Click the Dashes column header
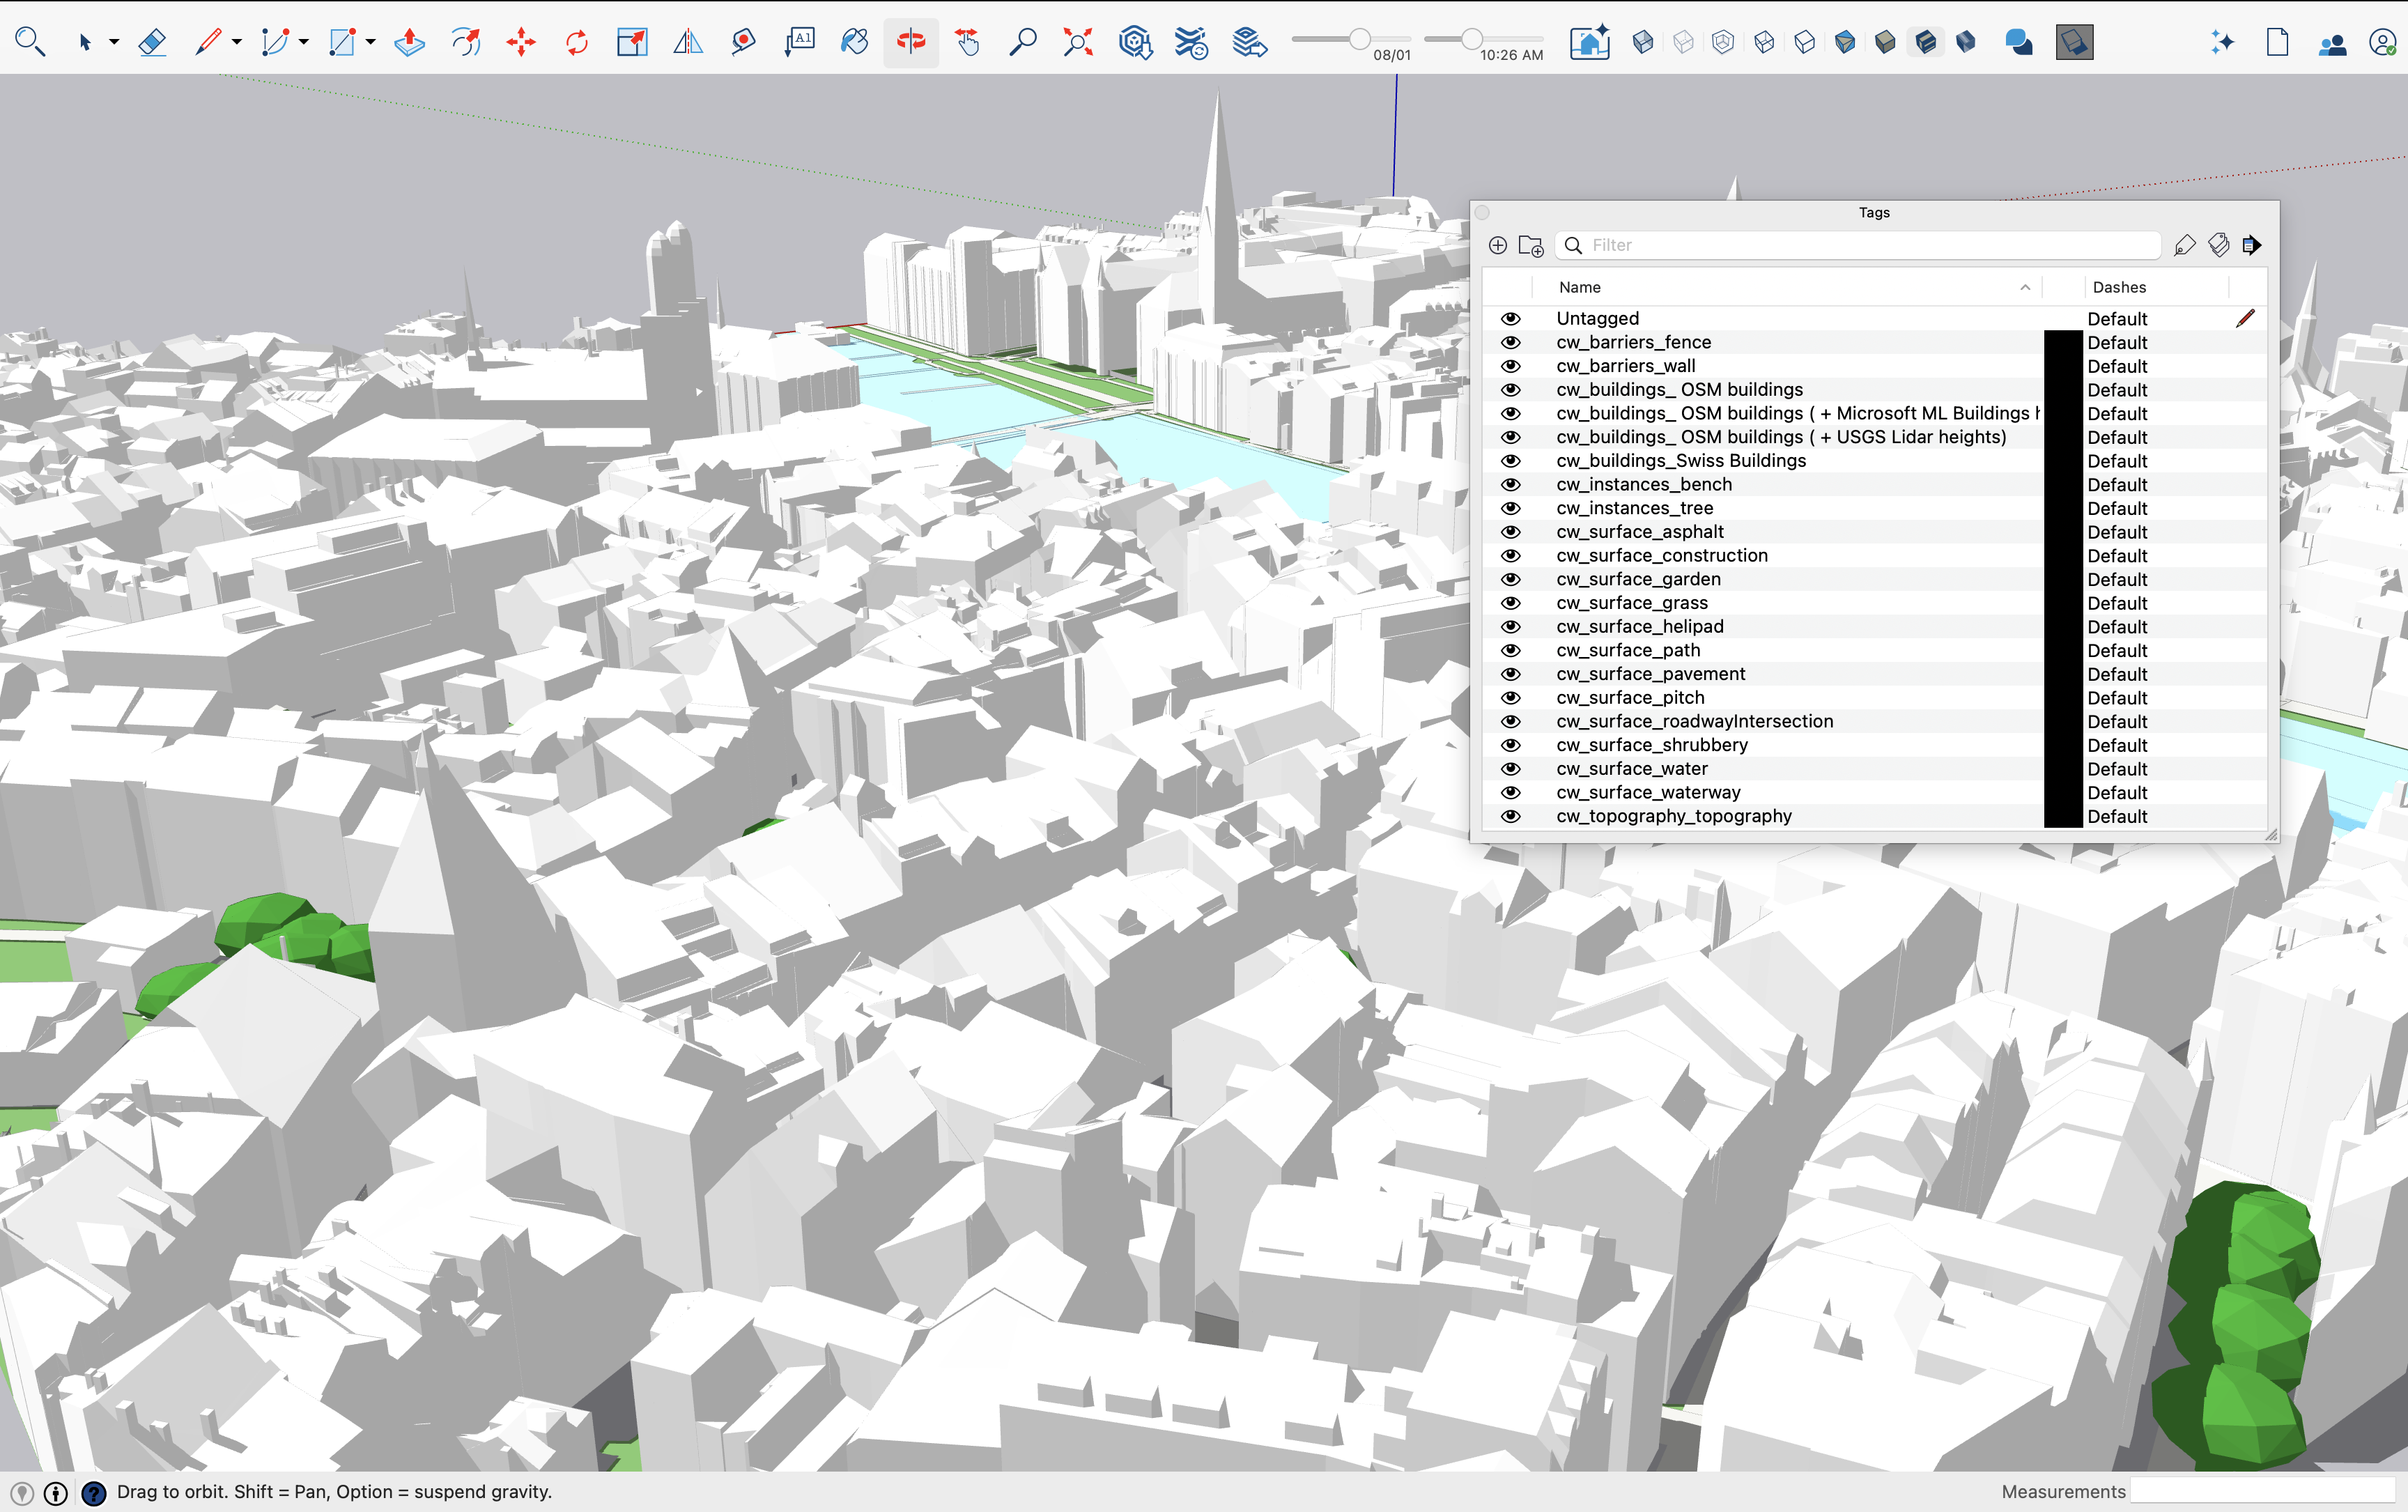 [x=2119, y=287]
